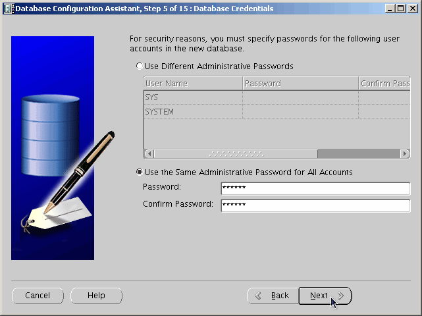Click the User Name column header
The width and height of the screenshot is (422, 316).
point(192,84)
